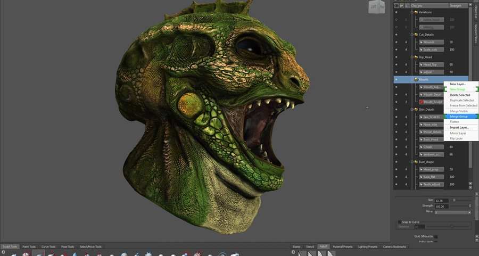Click the lock column header icon

(x=401, y=5)
